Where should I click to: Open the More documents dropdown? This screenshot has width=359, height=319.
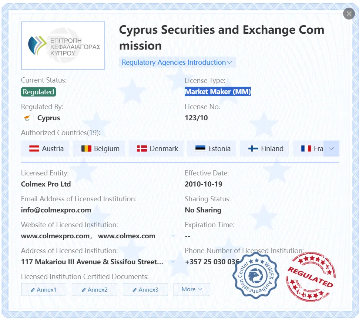[192, 289]
